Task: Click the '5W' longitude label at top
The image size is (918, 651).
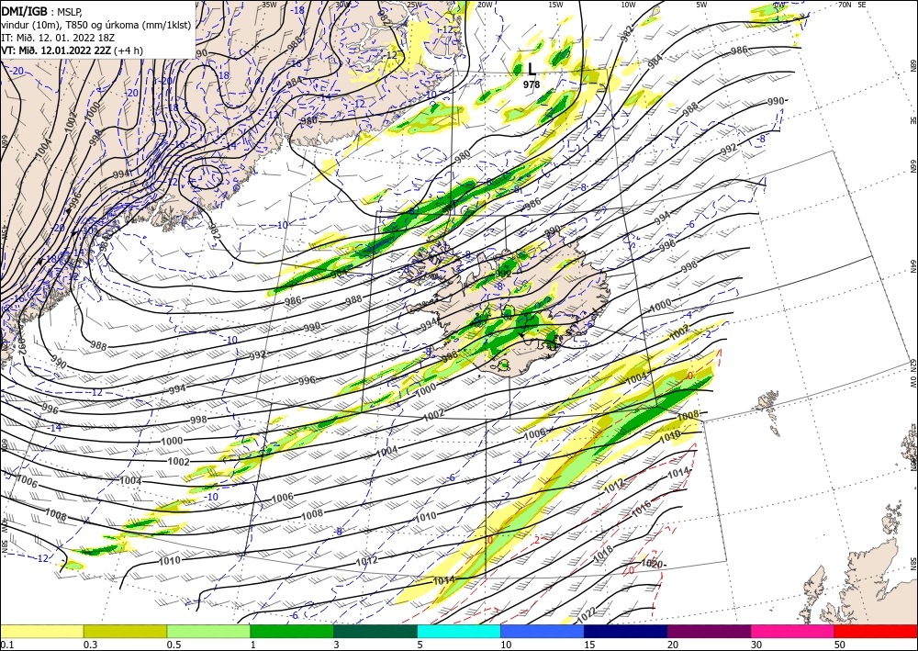Action: [702, 5]
